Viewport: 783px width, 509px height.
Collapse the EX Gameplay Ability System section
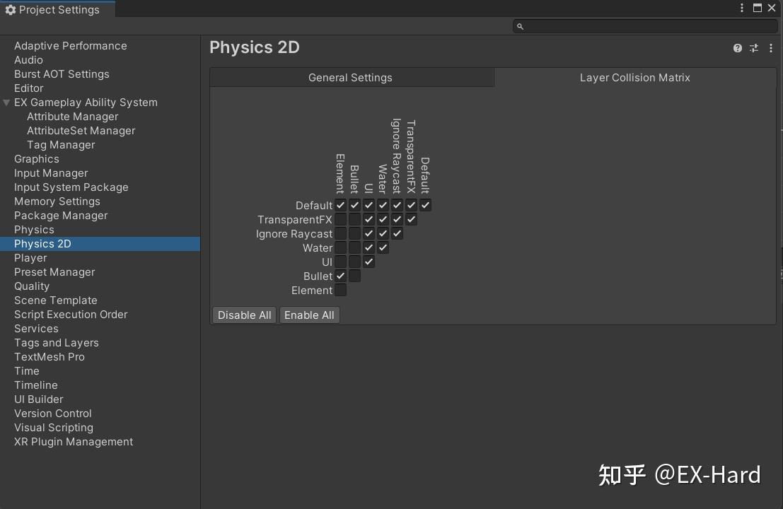click(x=6, y=102)
